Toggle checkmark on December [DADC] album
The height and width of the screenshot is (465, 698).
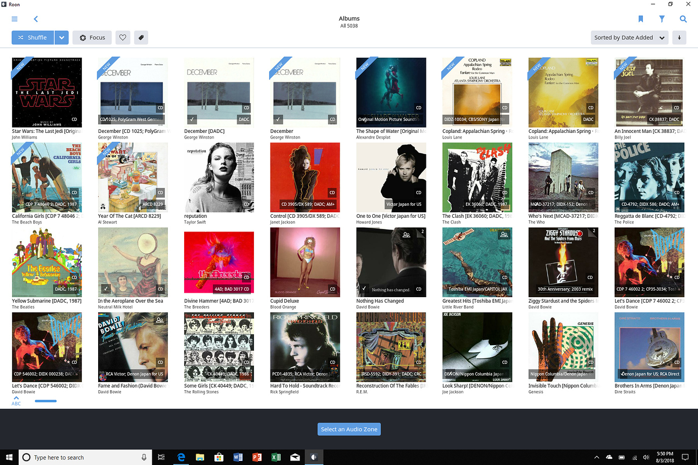tap(192, 120)
